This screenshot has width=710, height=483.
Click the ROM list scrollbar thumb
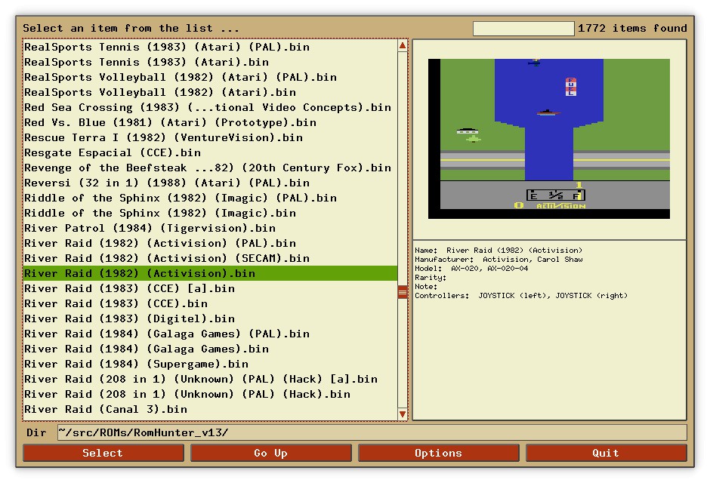point(403,292)
